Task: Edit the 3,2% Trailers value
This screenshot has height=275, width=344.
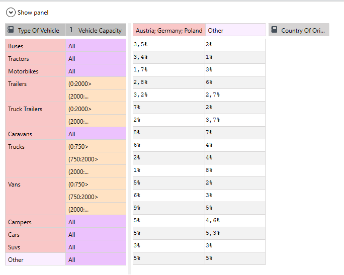Action: (168, 95)
